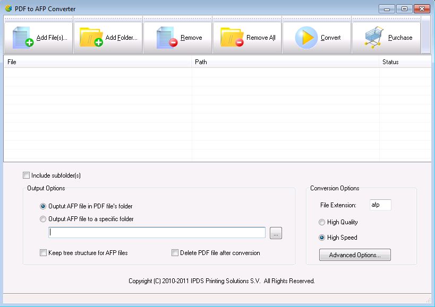Edit the File Extension afp field
This screenshot has width=435, height=307.
tap(380, 205)
